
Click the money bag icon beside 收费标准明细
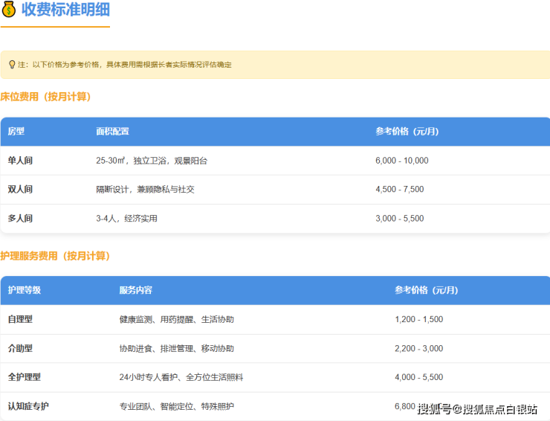click(x=9, y=10)
